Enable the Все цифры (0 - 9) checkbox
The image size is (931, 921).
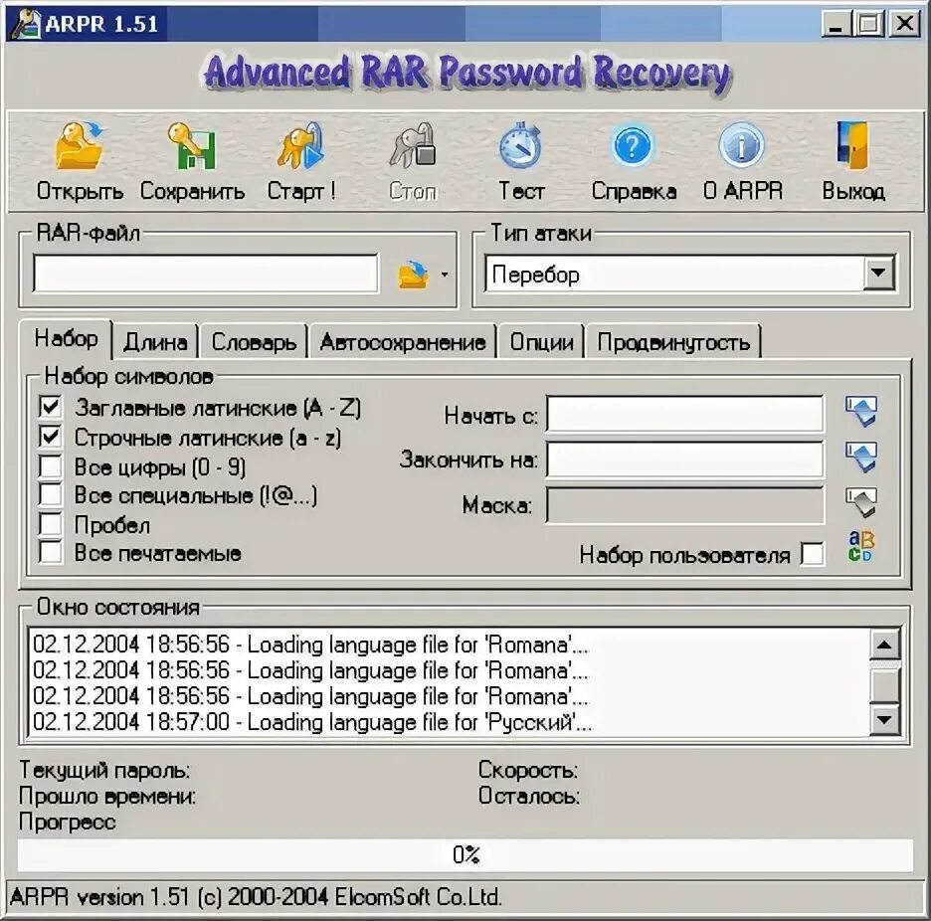50,466
